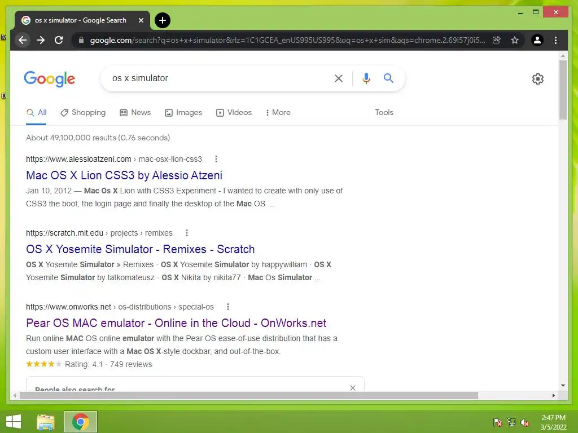
Task: Click the alessioatzeni.com URL breadcrumb
Action: pos(114,159)
